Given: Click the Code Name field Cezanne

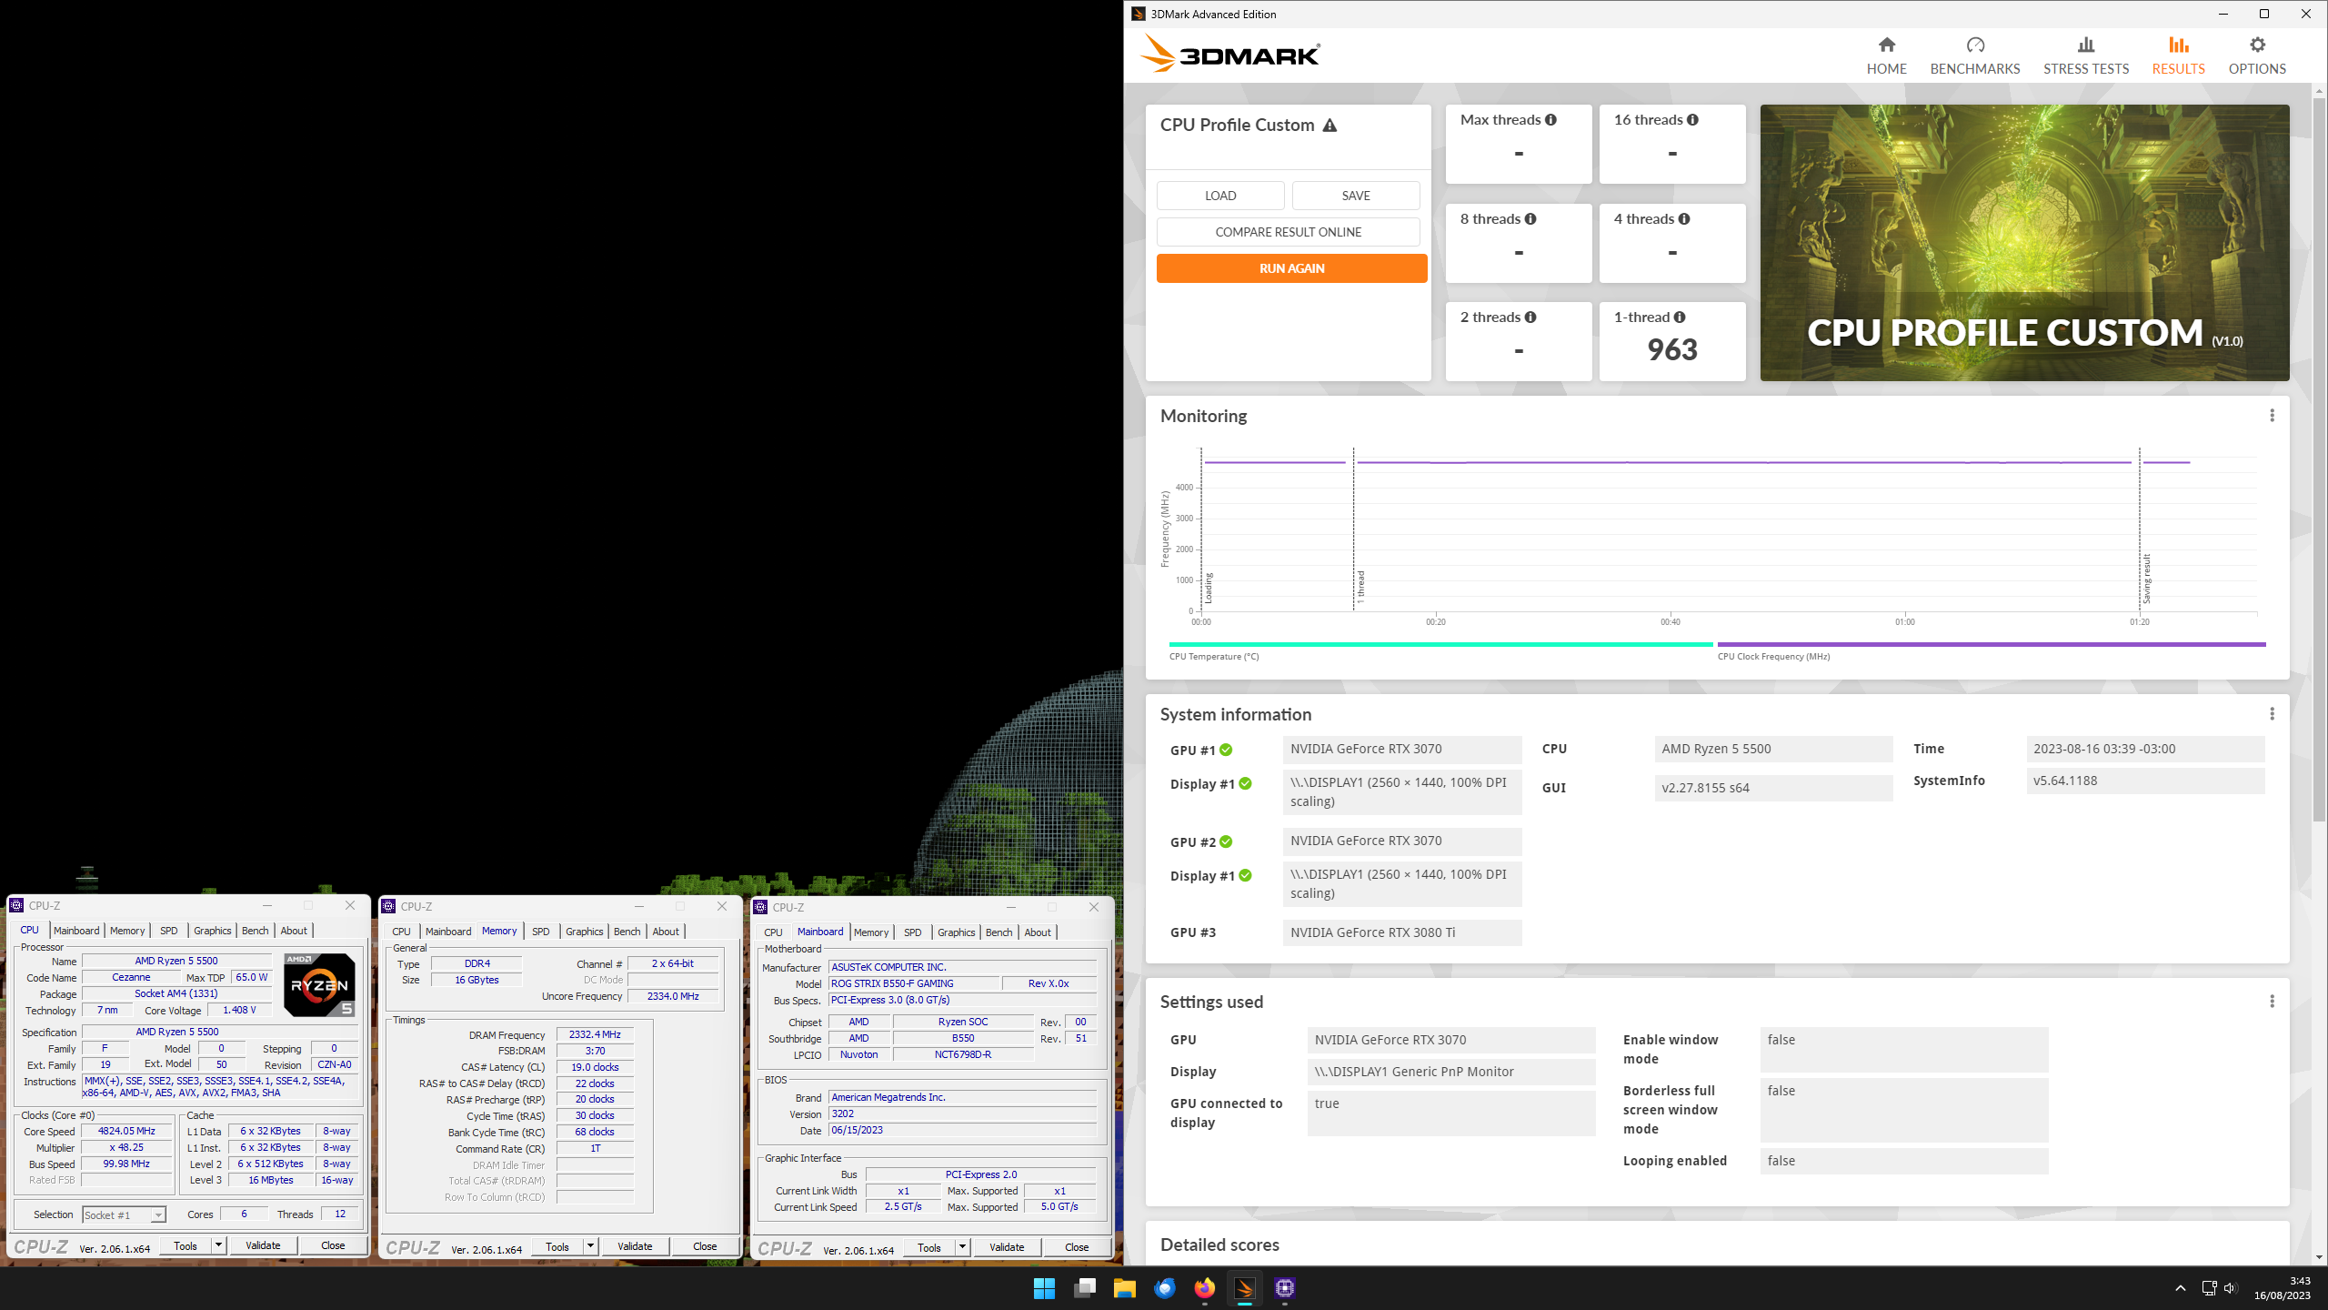Looking at the screenshot, I should tap(131, 977).
